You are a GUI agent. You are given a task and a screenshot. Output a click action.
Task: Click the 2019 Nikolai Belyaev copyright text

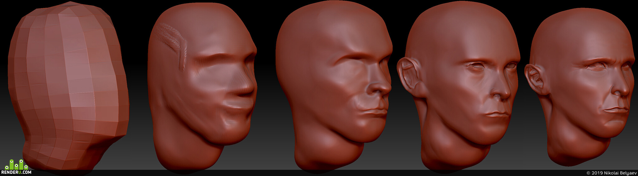click(611, 173)
